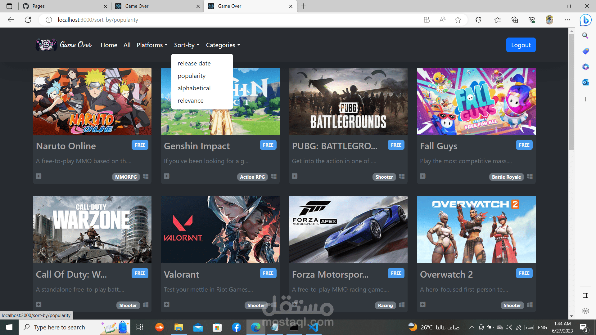596x335 pixels.
Task: Expand the Categories dropdown
Action: click(x=223, y=45)
